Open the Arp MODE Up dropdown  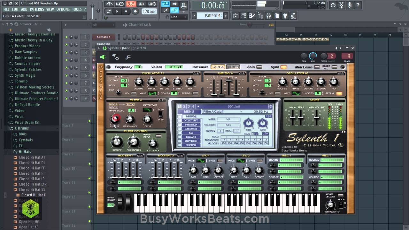point(228,119)
